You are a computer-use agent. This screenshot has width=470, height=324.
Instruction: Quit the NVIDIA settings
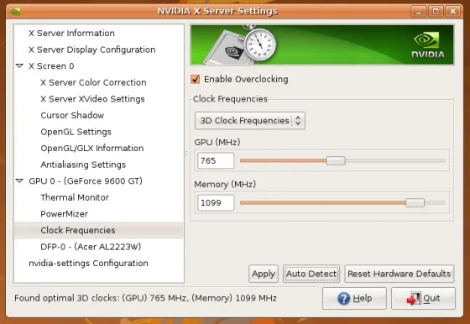pos(423,299)
